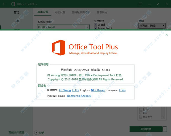Click the ProPlusRetail suite field
The width and height of the screenshot is (171, 136).
62,27
